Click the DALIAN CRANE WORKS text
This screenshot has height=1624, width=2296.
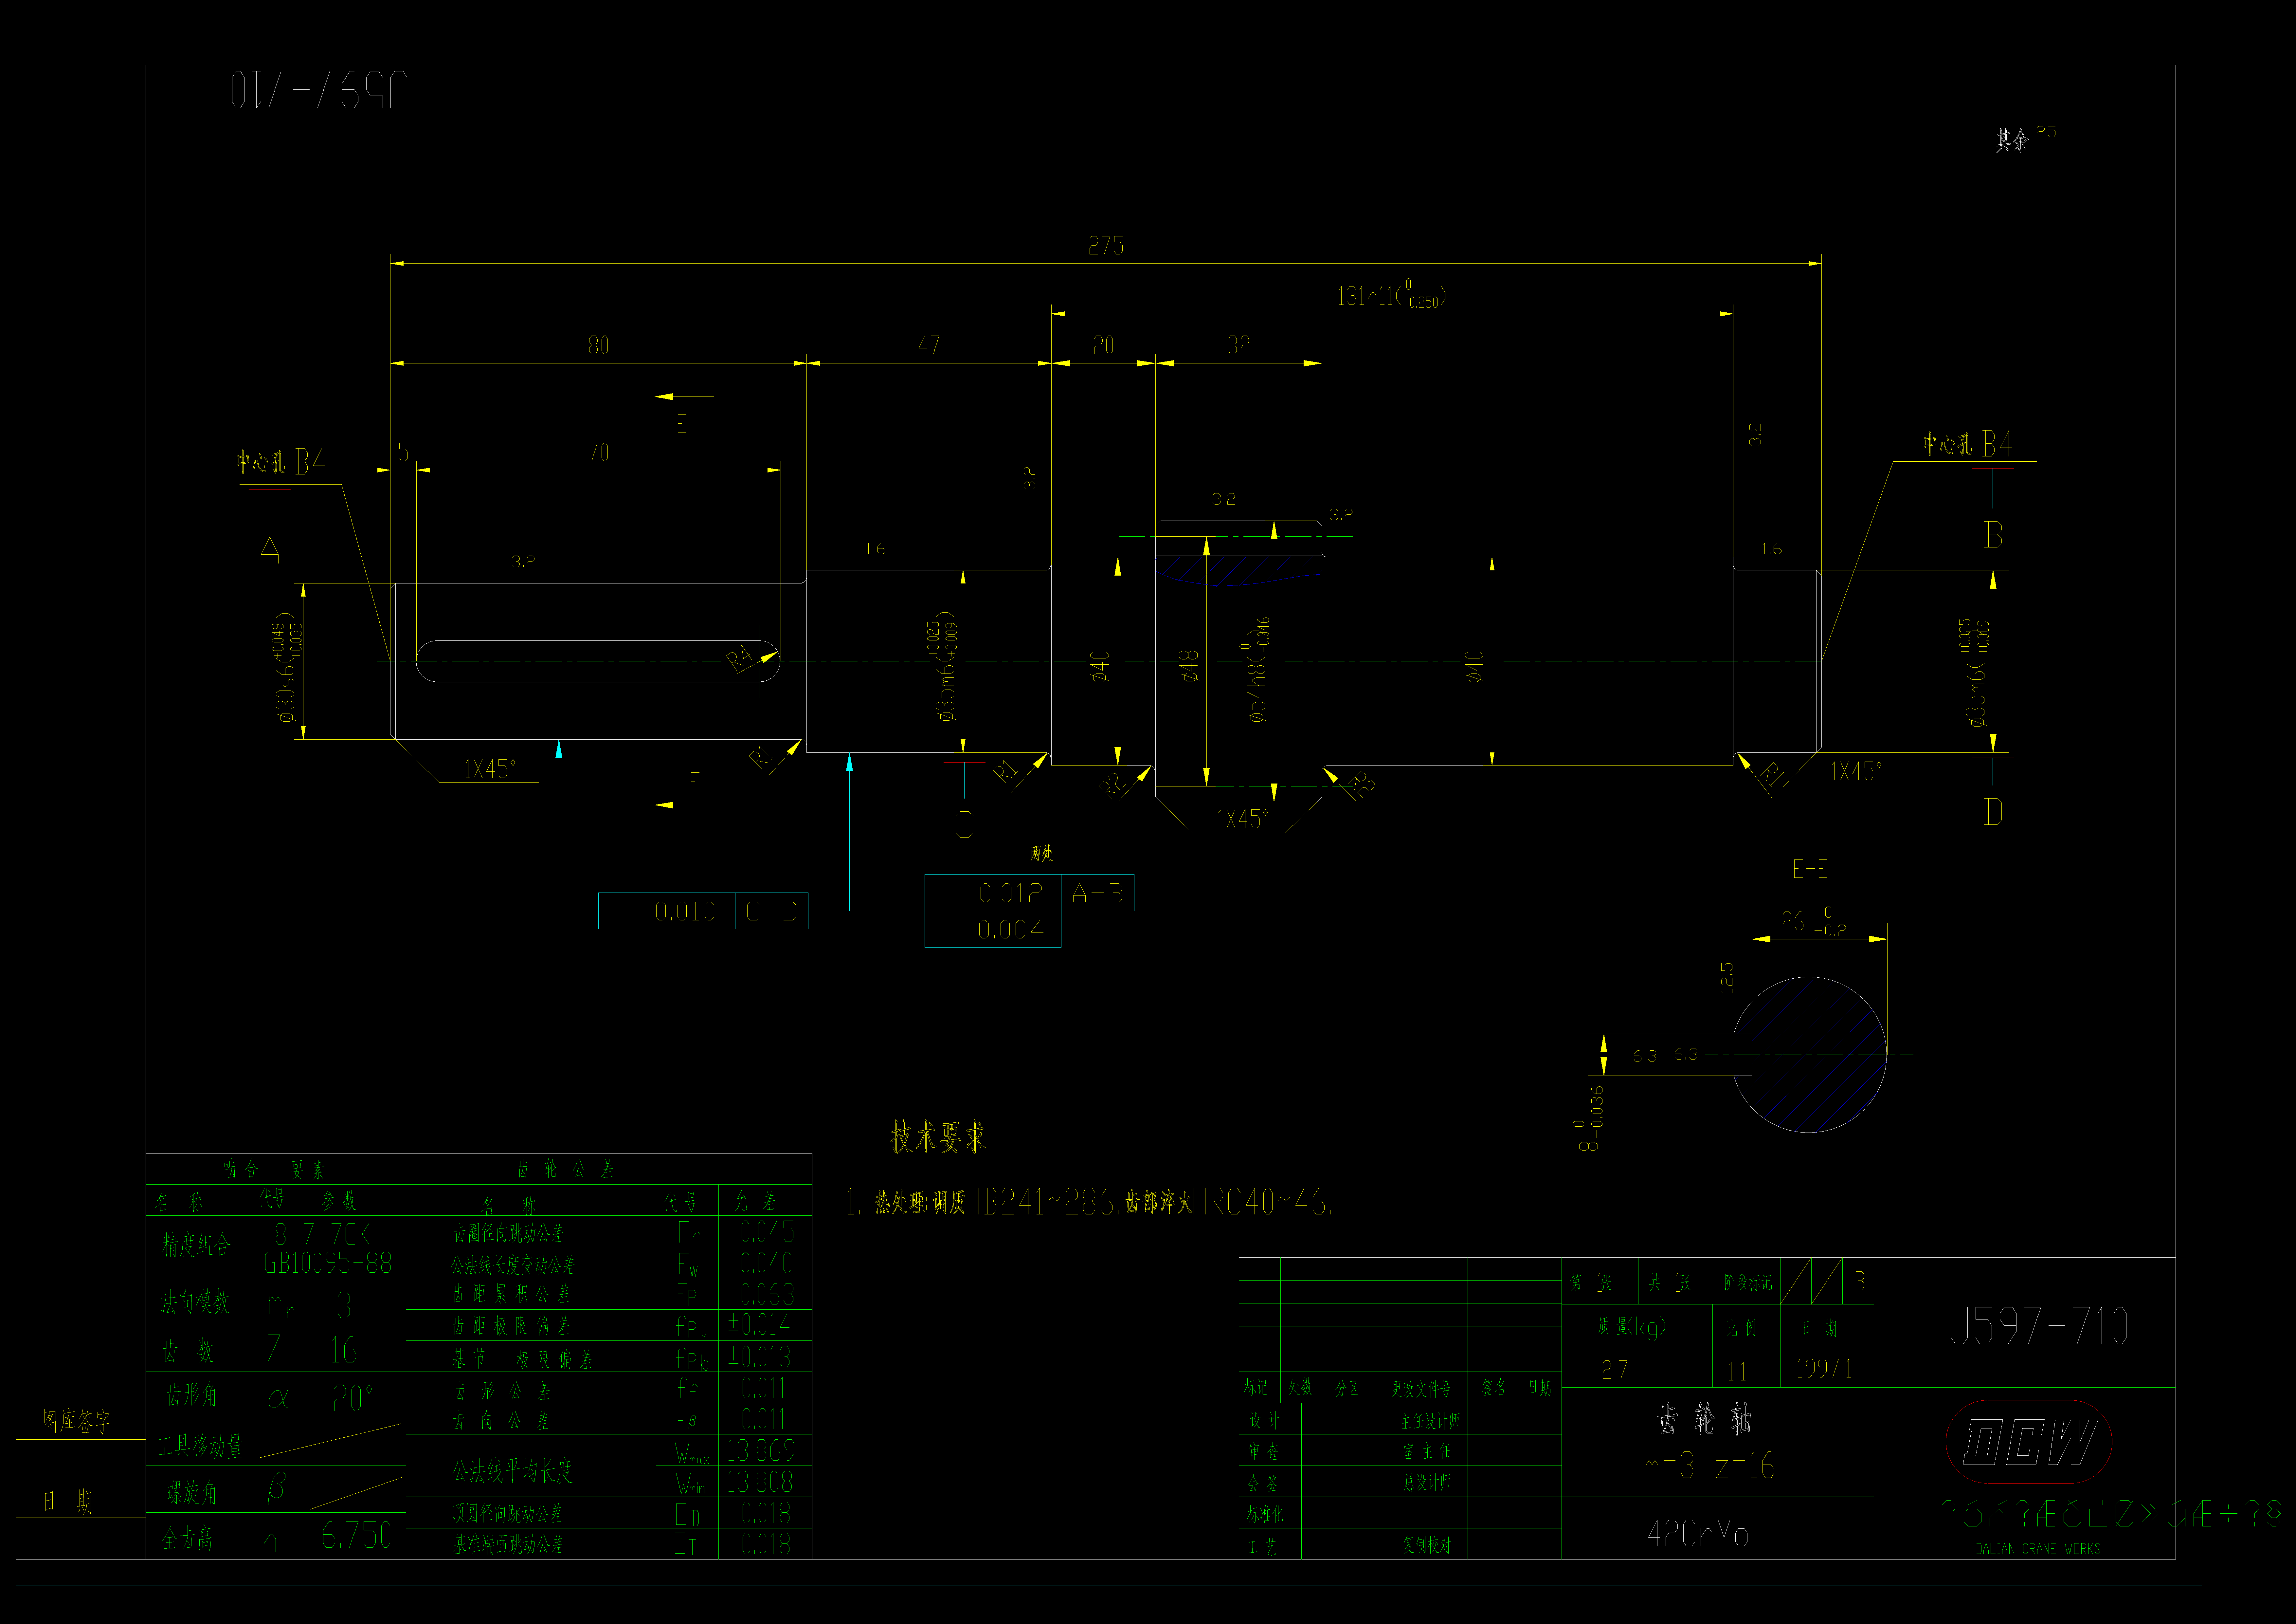click(x=2038, y=1549)
